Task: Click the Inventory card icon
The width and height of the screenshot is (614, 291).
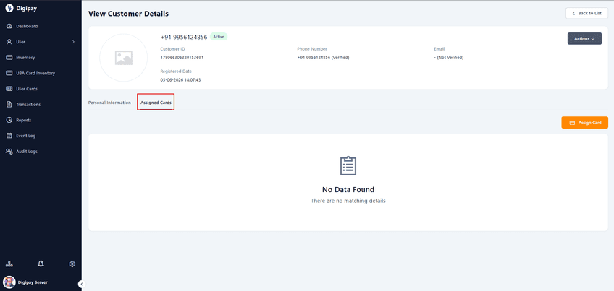Action: tap(9, 58)
